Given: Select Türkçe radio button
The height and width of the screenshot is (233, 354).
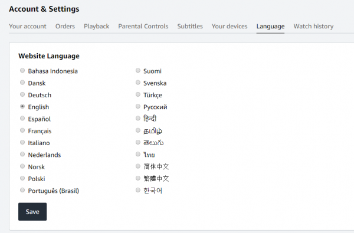Looking at the screenshot, I should tap(138, 94).
